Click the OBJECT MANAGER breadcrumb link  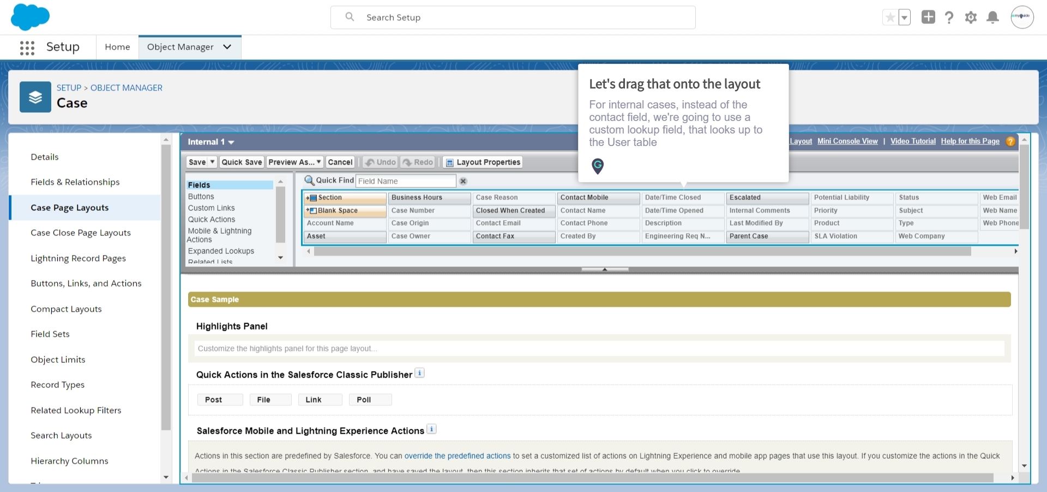tap(127, 88)
